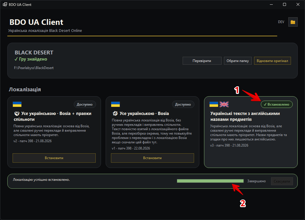Click the DEV label in header
Image resolution: width=305 pixels, height=220 pixels.
click(x=281, y=22)
